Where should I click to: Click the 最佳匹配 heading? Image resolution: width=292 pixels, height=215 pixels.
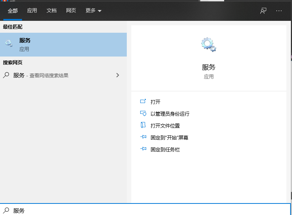(13, 27)
